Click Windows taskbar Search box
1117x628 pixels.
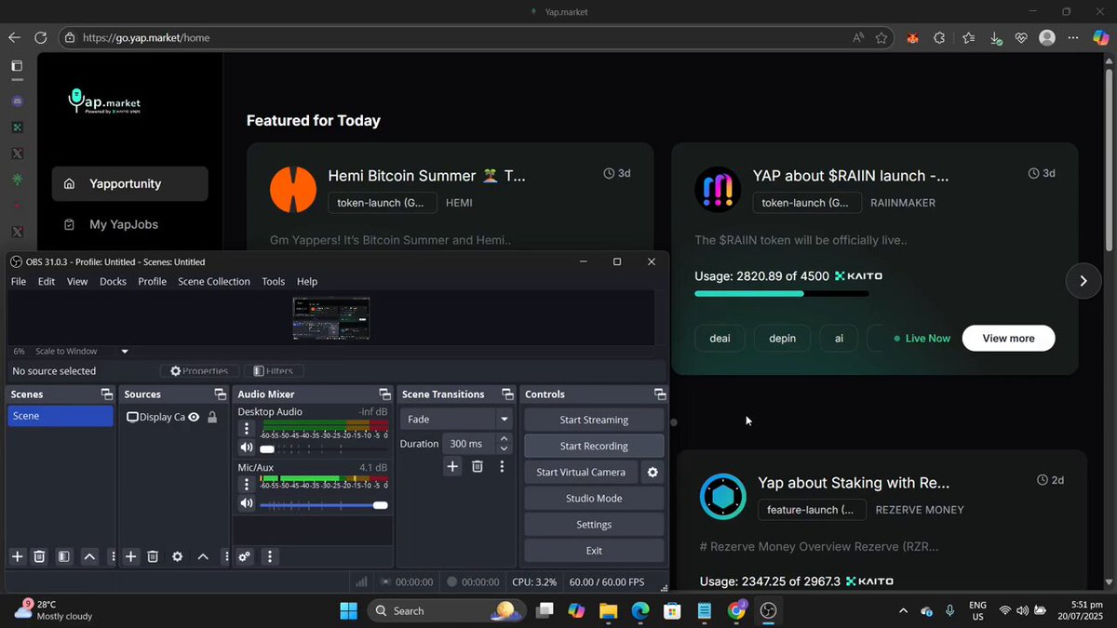point(445,610)
